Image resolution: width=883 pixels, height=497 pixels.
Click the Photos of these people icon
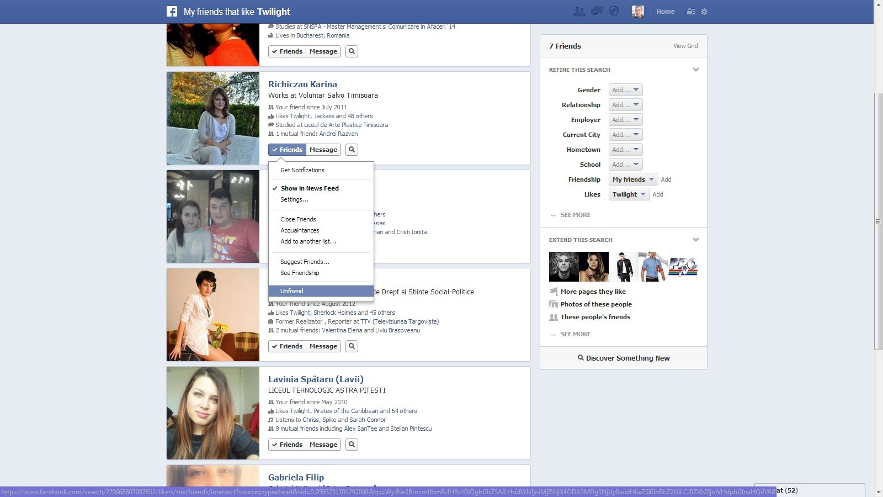(553, 304)
